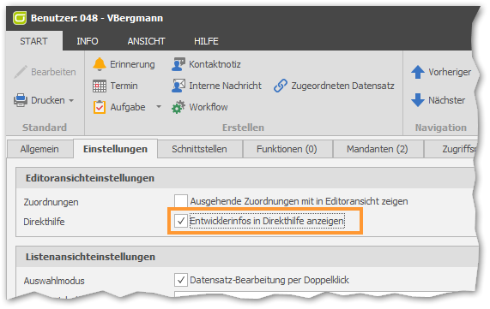490x309 pixels.
Task: Open the ANSICHT ribbon tab
Action: 146,41
